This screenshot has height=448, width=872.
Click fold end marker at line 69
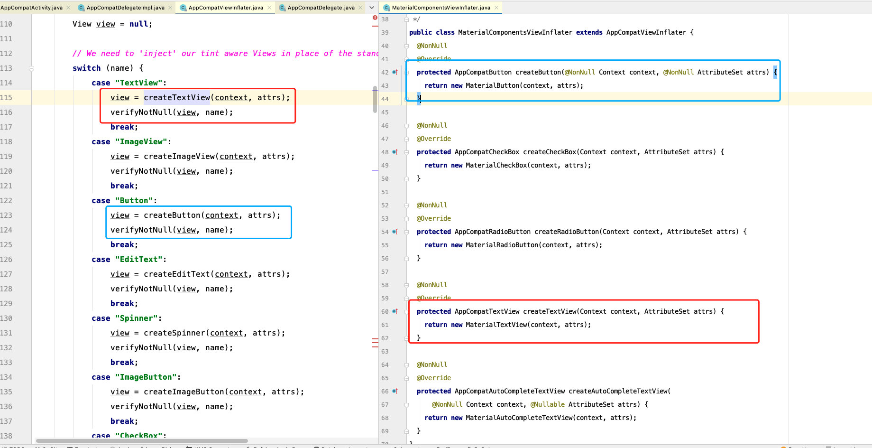coord(406,431)
